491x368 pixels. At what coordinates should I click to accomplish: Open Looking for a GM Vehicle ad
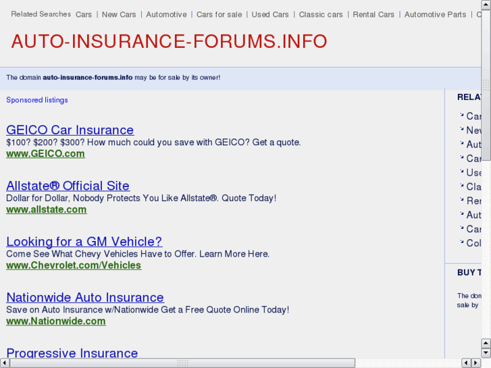point(84,242)
